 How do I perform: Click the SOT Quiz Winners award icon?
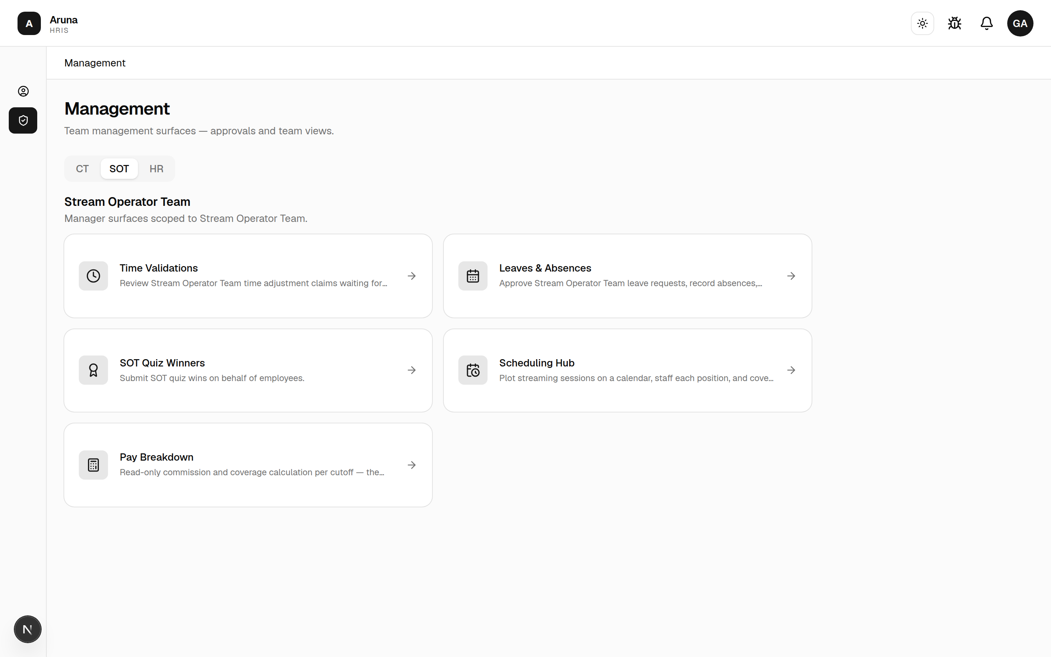click(x=93, y=370)
